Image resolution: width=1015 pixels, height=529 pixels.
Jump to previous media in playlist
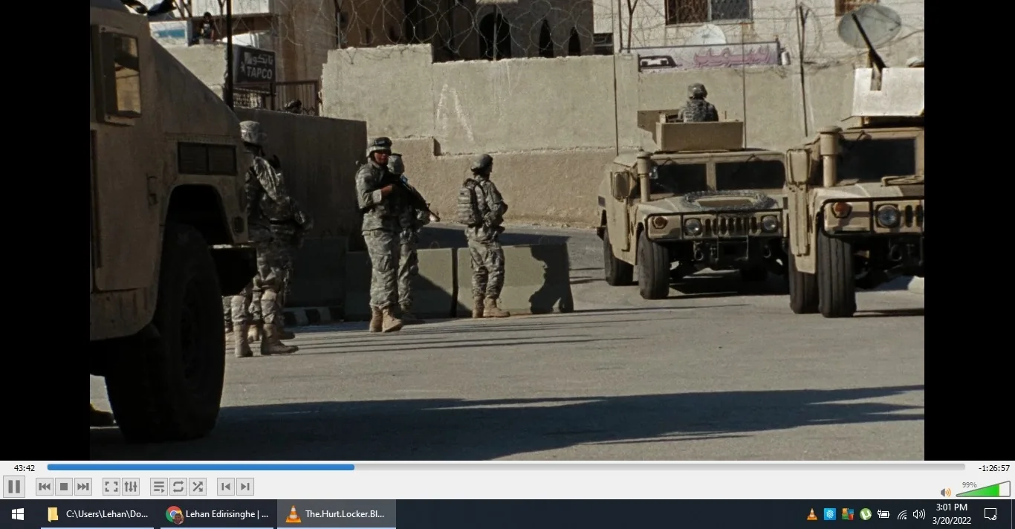pos(45,487)
